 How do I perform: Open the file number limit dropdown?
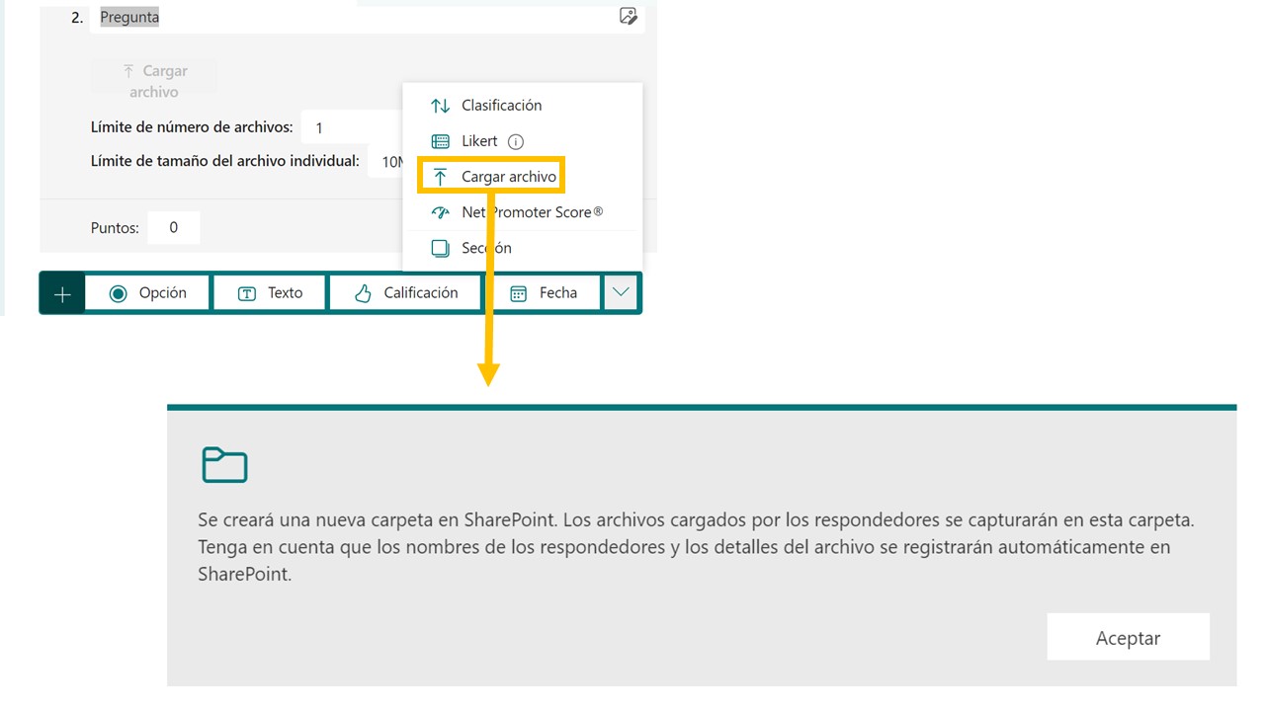tap(351, 127)
